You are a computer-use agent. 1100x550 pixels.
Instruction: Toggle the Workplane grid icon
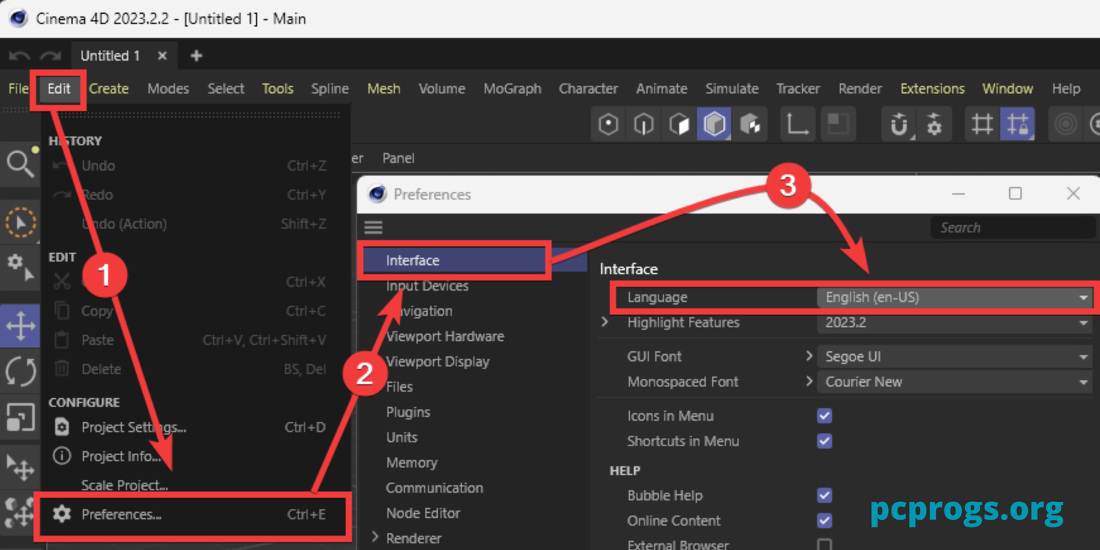click(982, 124)
